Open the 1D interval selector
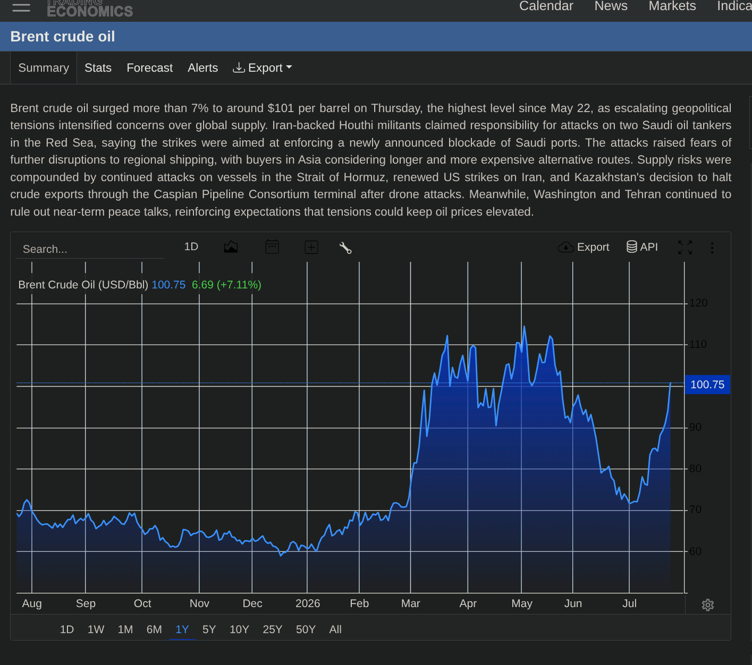 (191, 246)
